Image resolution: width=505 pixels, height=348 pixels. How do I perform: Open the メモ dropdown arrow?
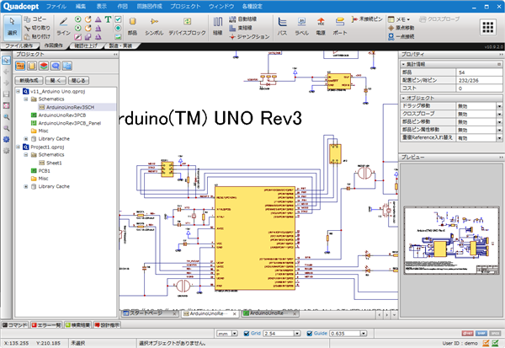click(408, 19)
